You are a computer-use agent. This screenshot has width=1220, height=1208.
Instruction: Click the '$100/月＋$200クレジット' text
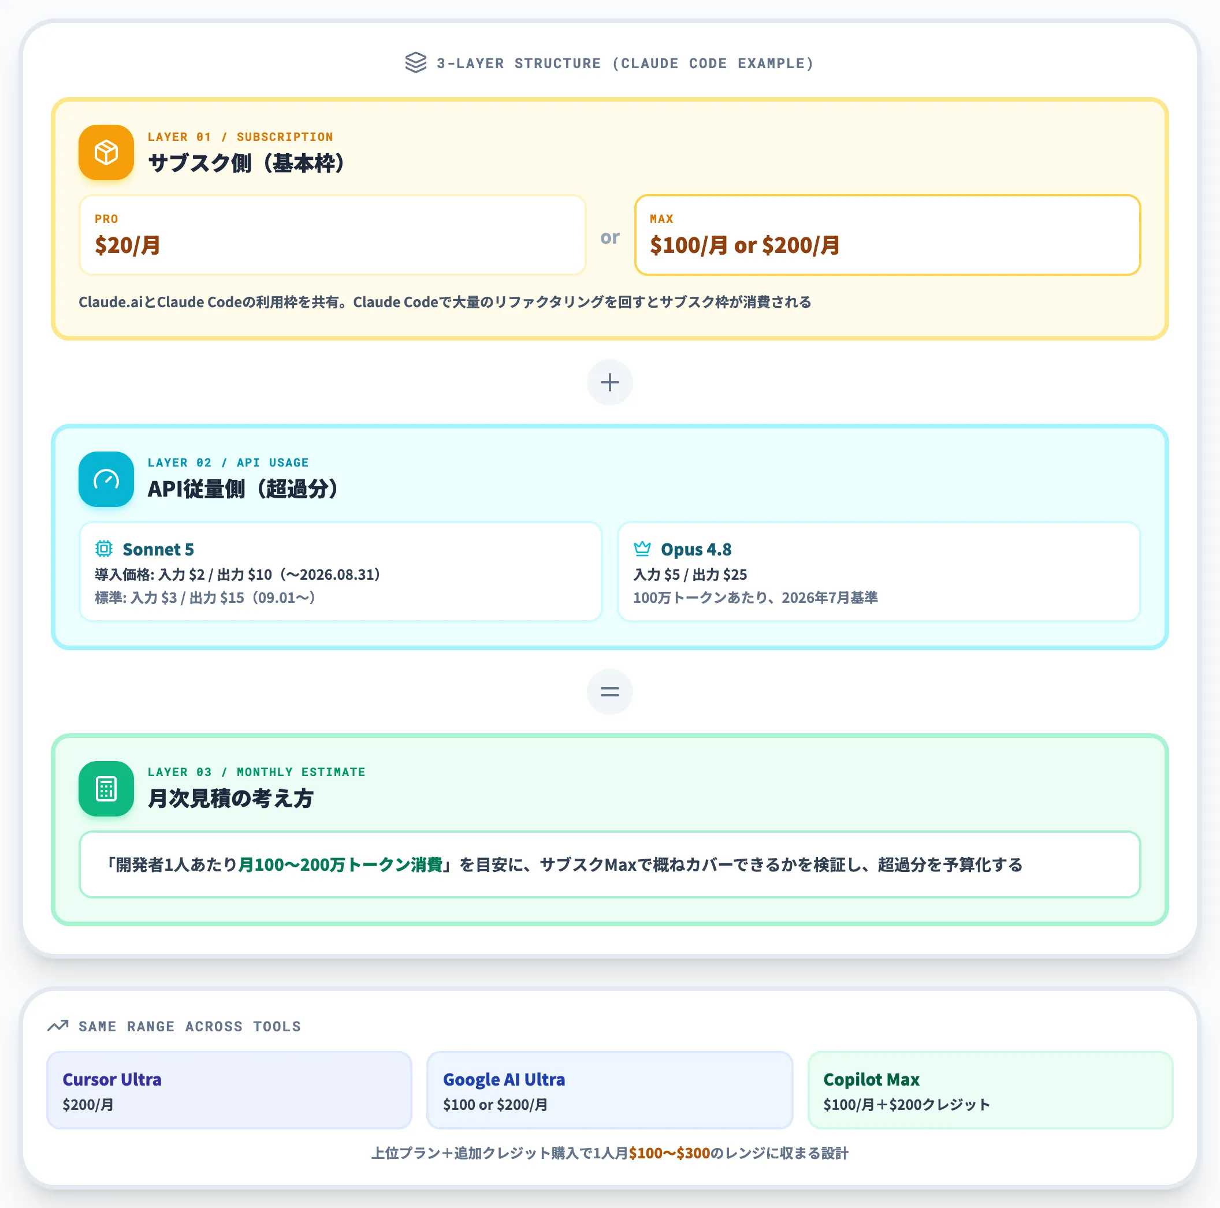click(x=907, y=1105)
